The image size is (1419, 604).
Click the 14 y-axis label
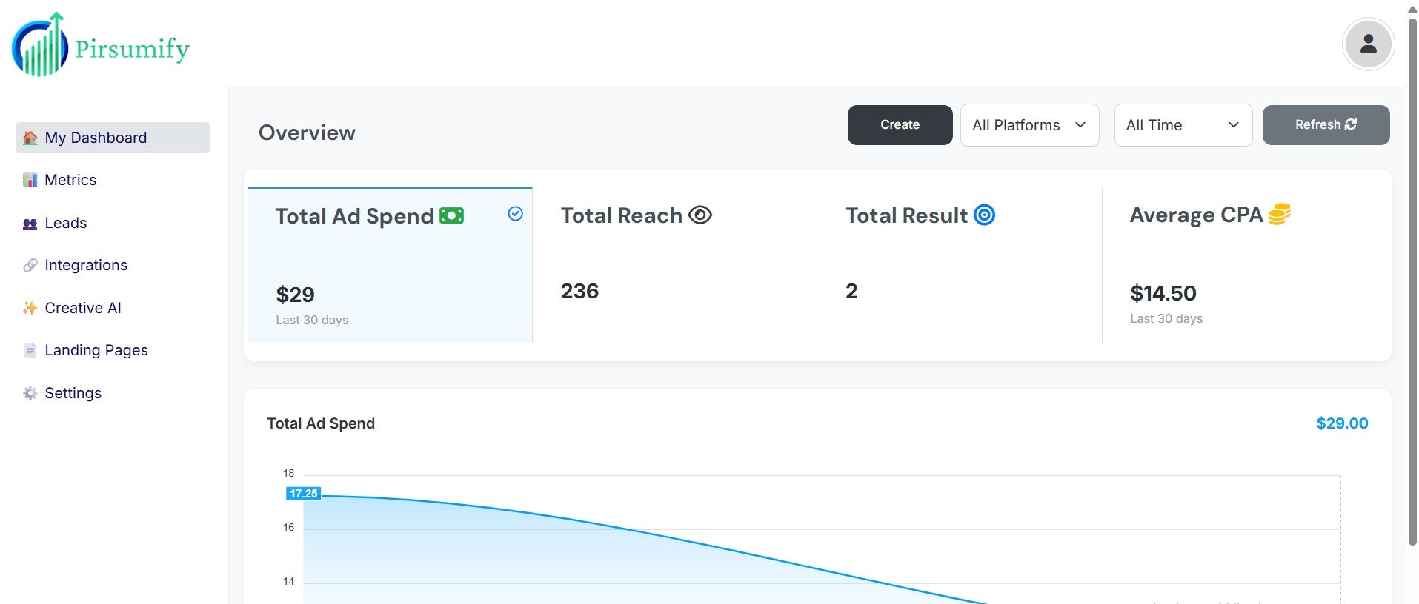288,581
